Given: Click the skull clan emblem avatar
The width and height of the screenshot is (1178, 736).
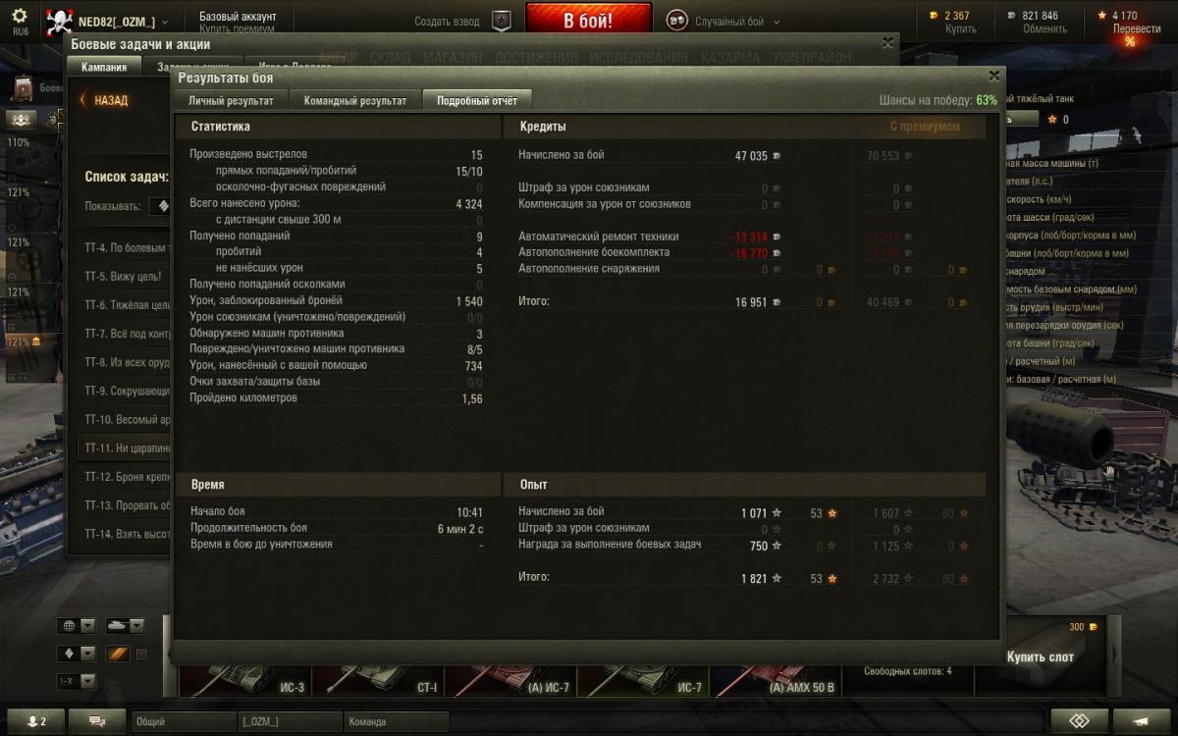Looking at the screenshot, I should (x=59, y=22).
